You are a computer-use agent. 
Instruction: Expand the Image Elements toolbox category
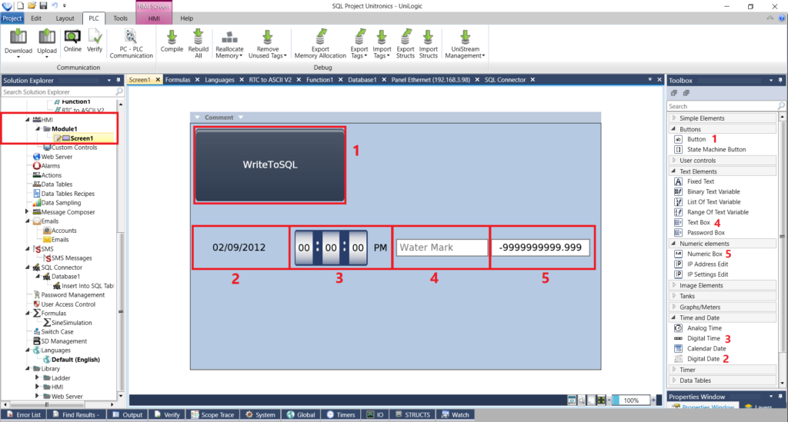[x=674, y=285]
